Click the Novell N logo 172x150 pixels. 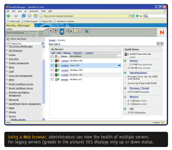[x=162, y=32]
